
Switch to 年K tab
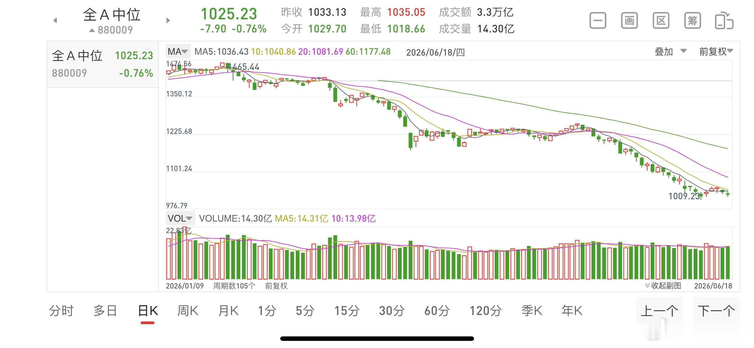click(x=572, y=311)
